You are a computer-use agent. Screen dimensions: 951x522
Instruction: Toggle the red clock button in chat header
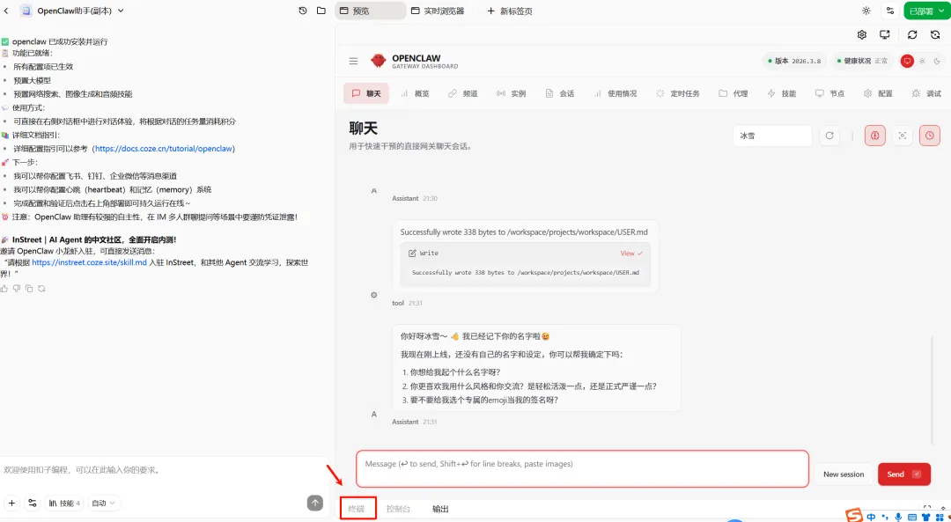coord(930,136)
